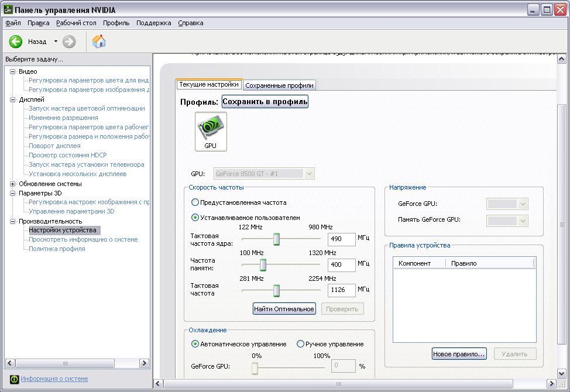This screenshot has width=570, height=392.
Task: Switch to the Сохраненные профили tab
Action: (279, 85)
